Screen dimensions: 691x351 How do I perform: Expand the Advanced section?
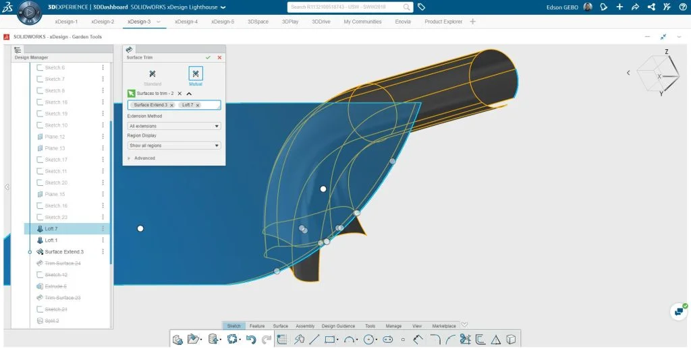click(x=144, y=158)
